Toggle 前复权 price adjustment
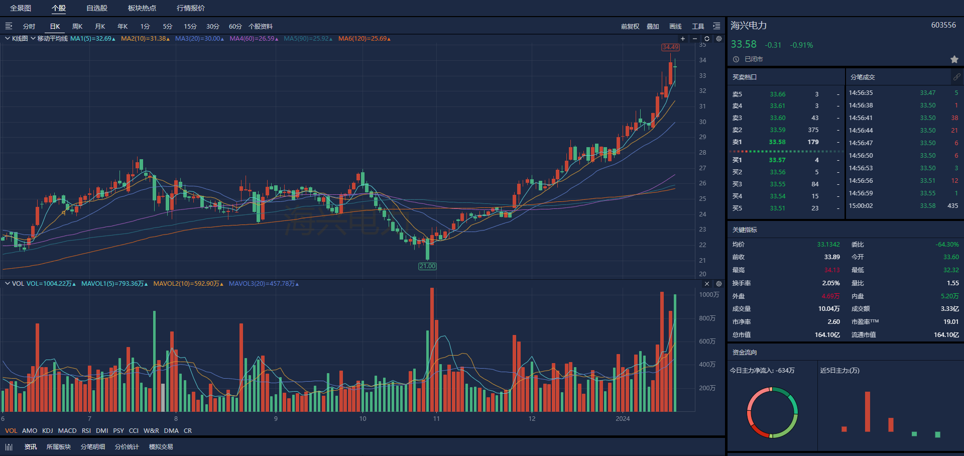This screenshot has width=964, height=456. pos(630,27)
